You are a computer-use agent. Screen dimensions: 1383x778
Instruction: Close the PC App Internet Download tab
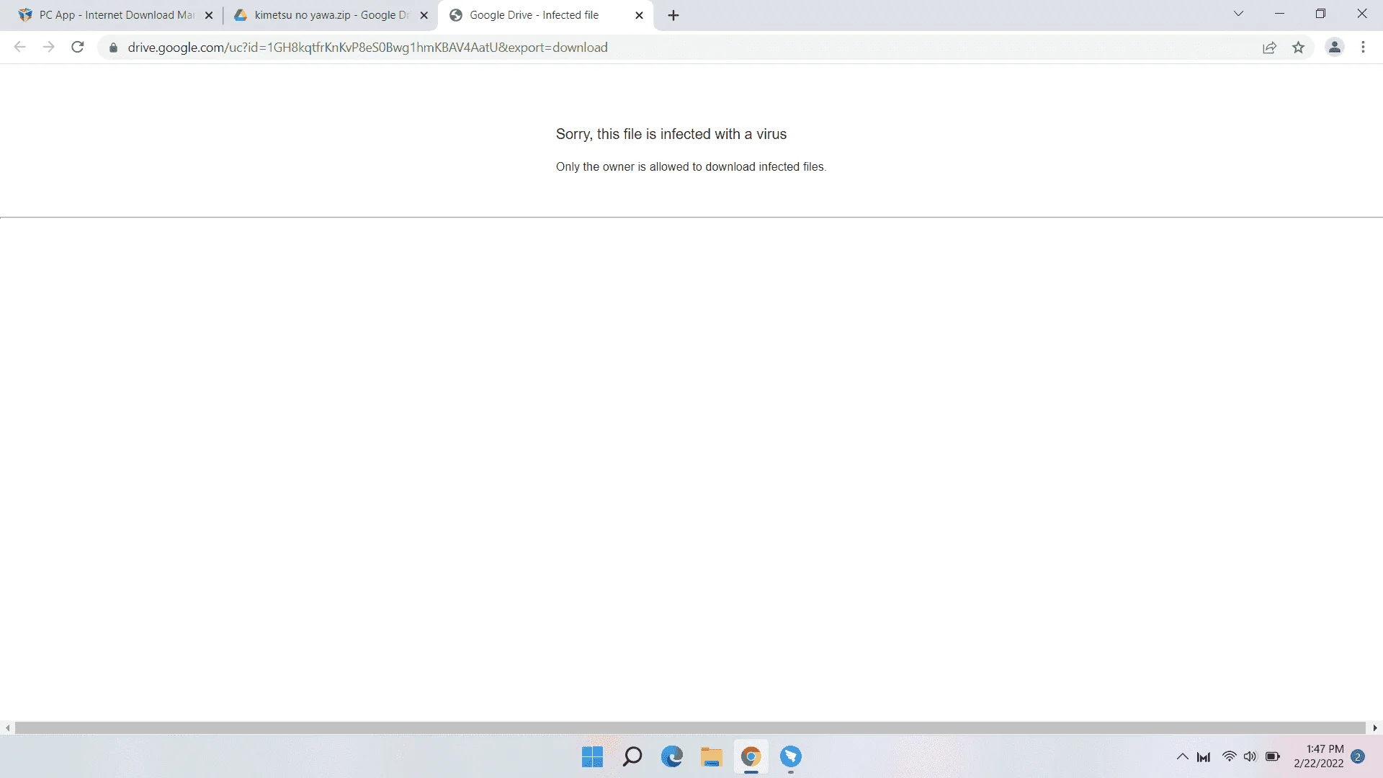pyautogui.click(x=209, y=15)
